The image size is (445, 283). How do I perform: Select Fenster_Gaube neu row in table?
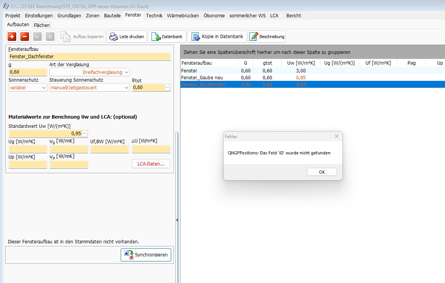[202, 78]
